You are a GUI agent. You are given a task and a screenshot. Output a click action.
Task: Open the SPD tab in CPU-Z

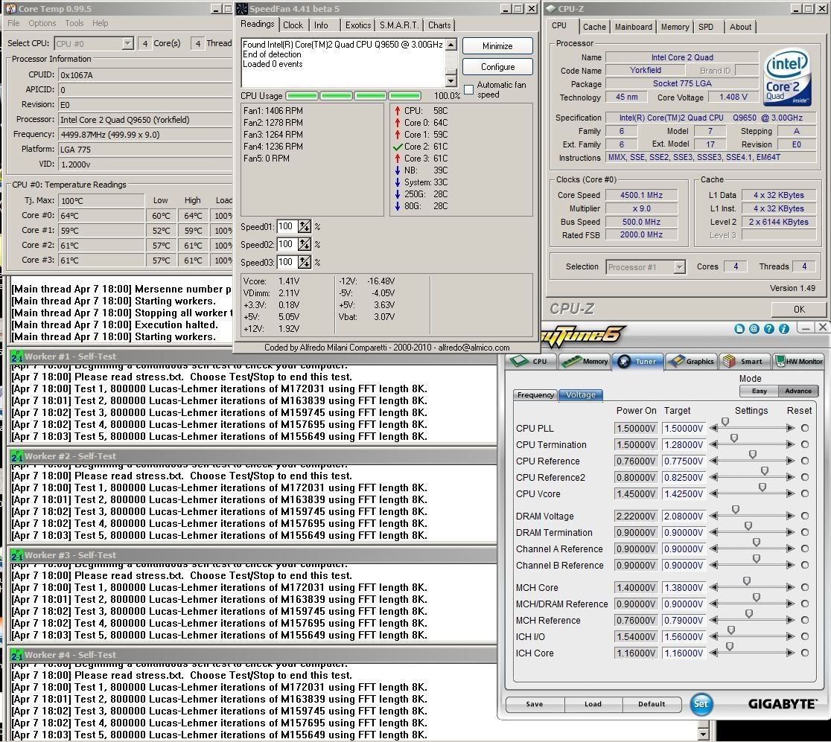point(705,27)
